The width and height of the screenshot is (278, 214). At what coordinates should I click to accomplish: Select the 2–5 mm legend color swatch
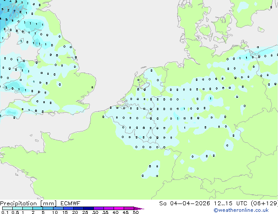38,208
